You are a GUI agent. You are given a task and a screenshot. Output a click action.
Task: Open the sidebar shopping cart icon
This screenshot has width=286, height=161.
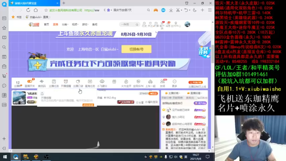[x=4, y=76]
